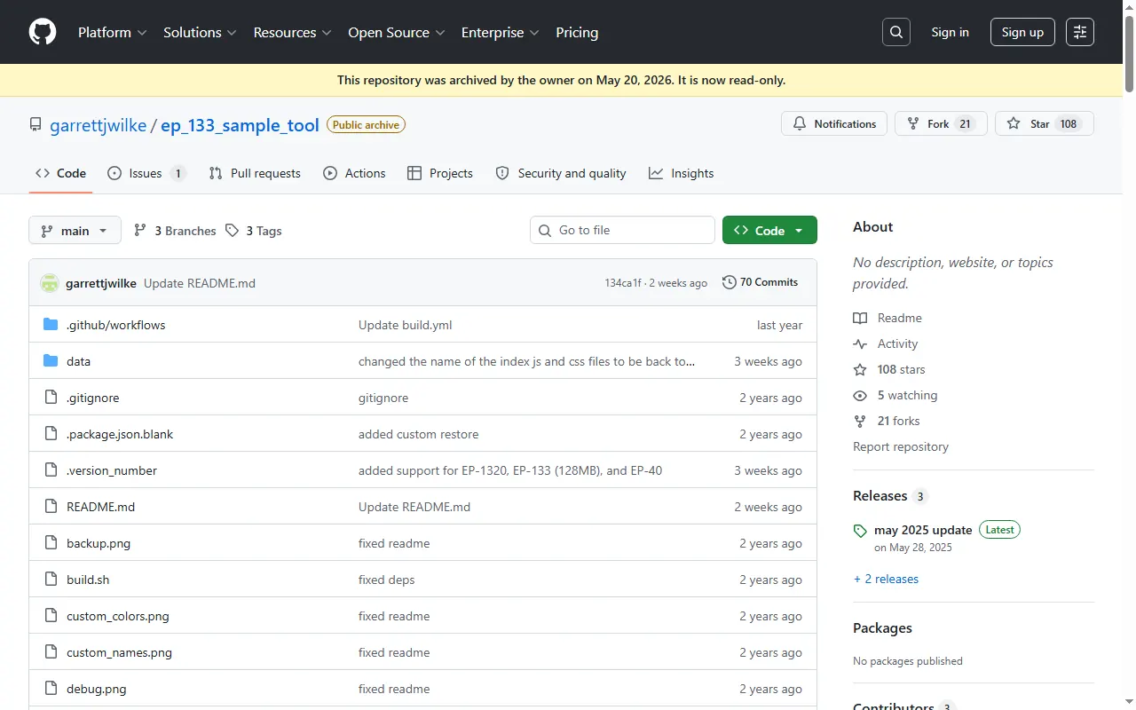Screen dimensions: 1136x710
Task: Expand the Resources menu
Action: tap(292, 32)
